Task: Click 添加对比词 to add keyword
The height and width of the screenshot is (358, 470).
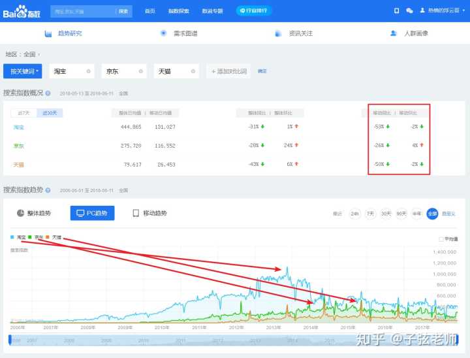Action: [x=228, y=71]
